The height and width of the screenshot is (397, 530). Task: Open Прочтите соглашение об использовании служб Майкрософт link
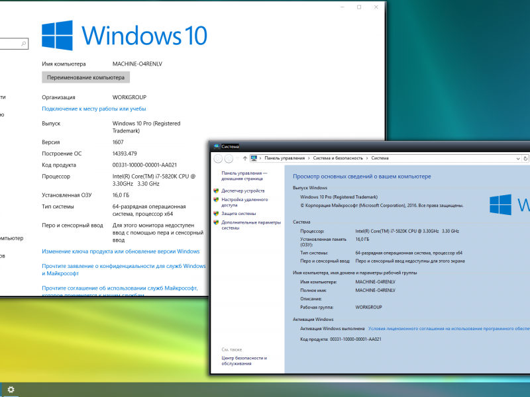tap(120, 291)
